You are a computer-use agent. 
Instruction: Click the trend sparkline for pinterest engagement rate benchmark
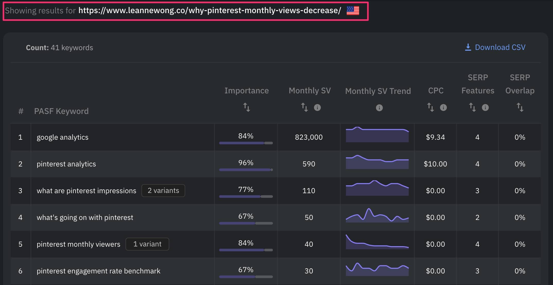[377, 269]
